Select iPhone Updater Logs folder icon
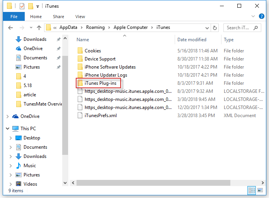This screenshot has width=269, height=198. click(80, 75)
